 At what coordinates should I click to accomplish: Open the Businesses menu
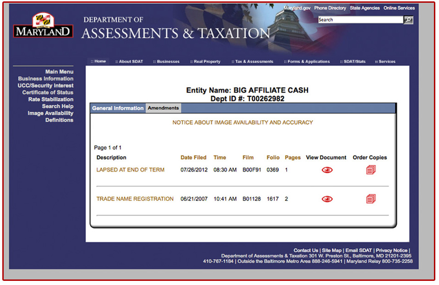tap(166, 61)
